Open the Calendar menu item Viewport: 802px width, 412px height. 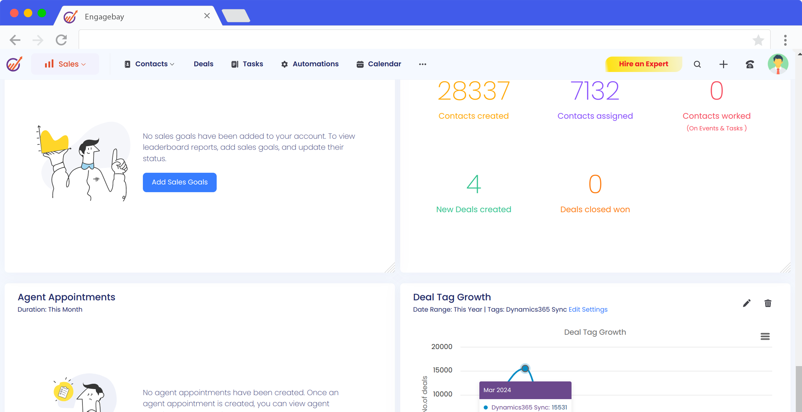tap(379, 64)
